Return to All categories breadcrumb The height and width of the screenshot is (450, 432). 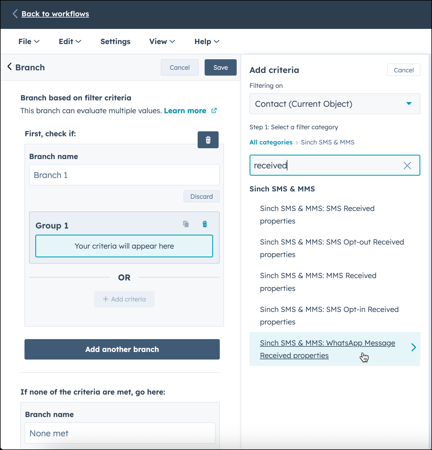click(271, 142)
